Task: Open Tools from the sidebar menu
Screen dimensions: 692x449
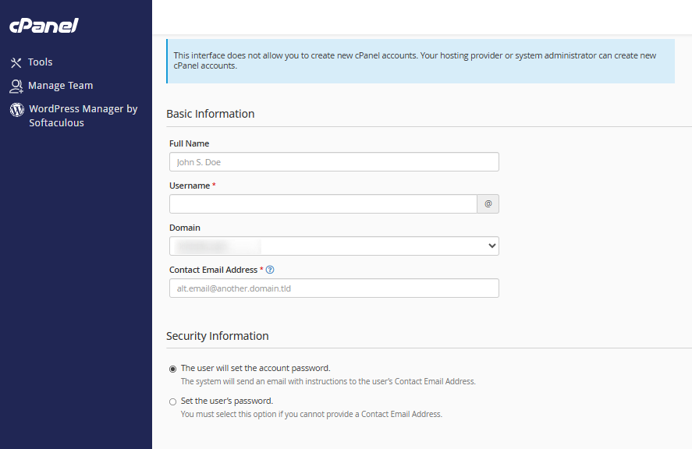Action: pos(41,62)
